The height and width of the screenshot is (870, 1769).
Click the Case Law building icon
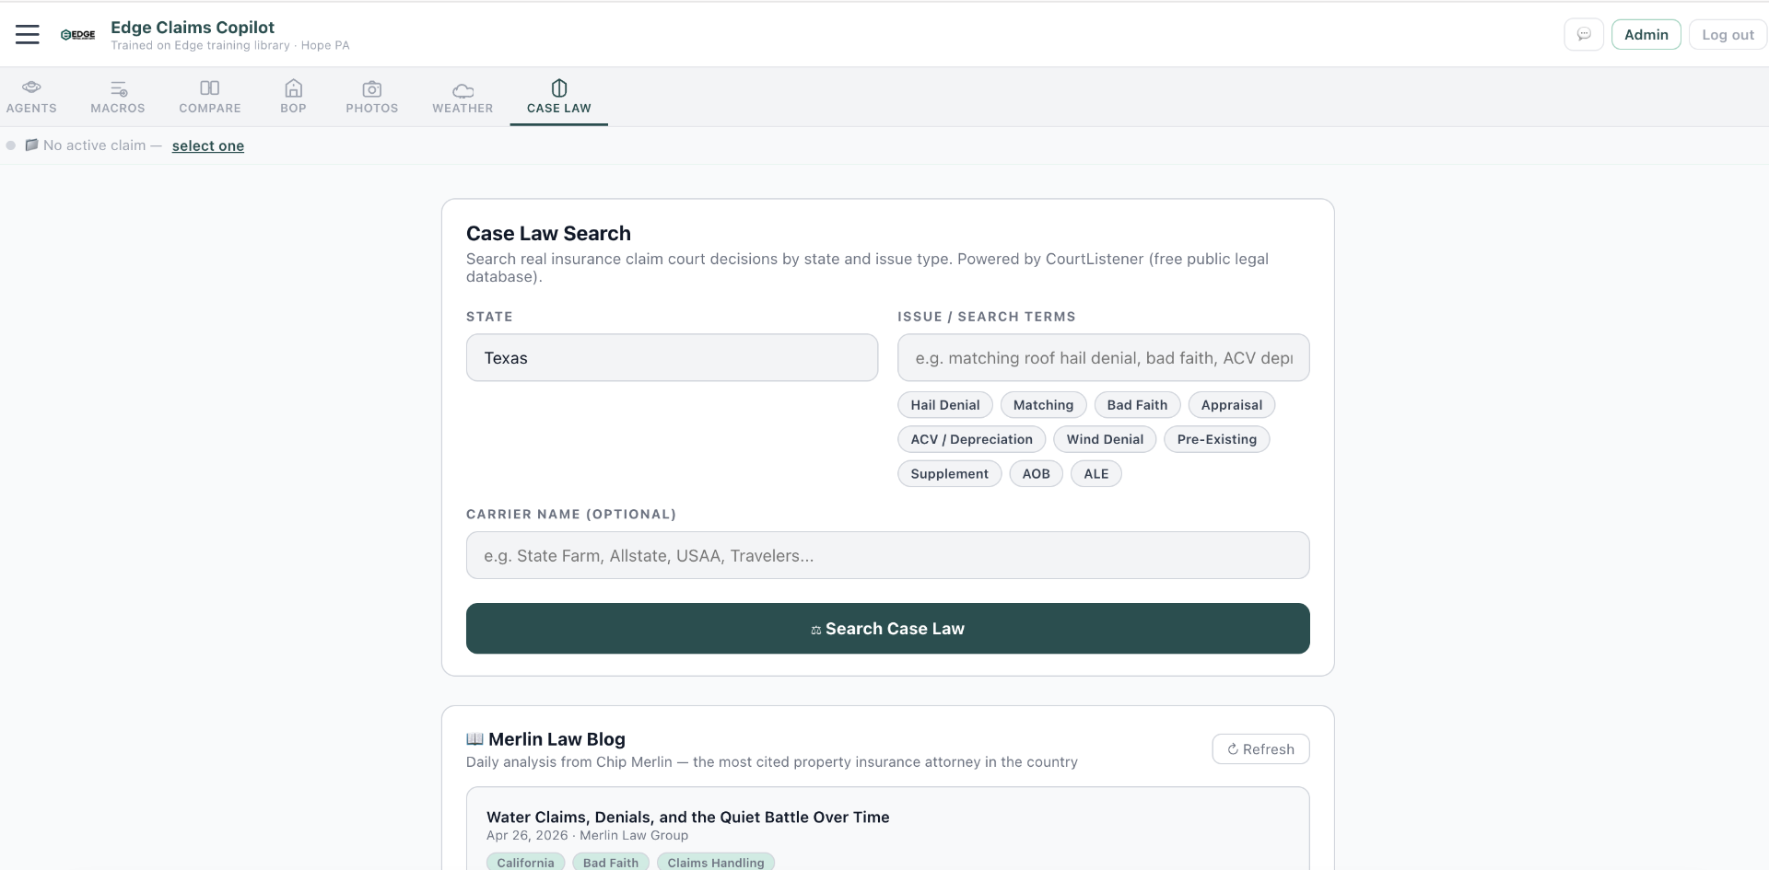tap(557, 88)
